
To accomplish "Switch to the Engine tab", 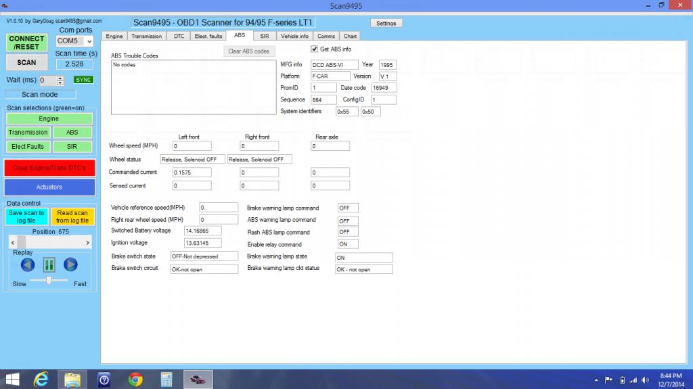I will pyautogui.click(x=114, y=37).
